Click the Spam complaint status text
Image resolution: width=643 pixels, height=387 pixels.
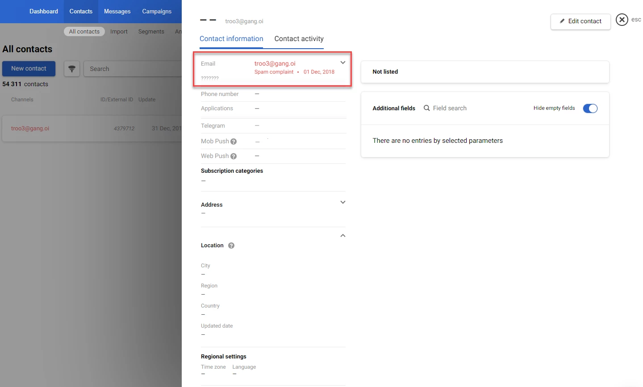[274, 72]
